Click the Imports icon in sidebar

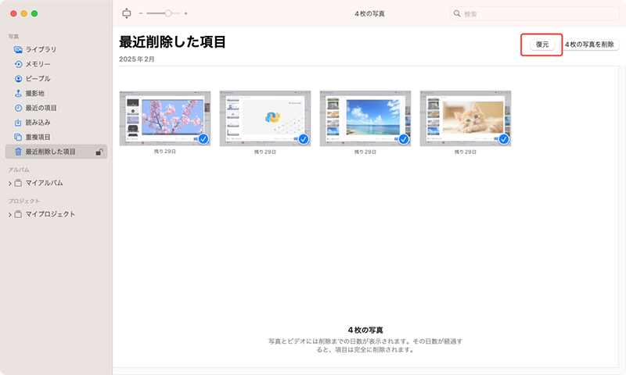pos(18,123)
